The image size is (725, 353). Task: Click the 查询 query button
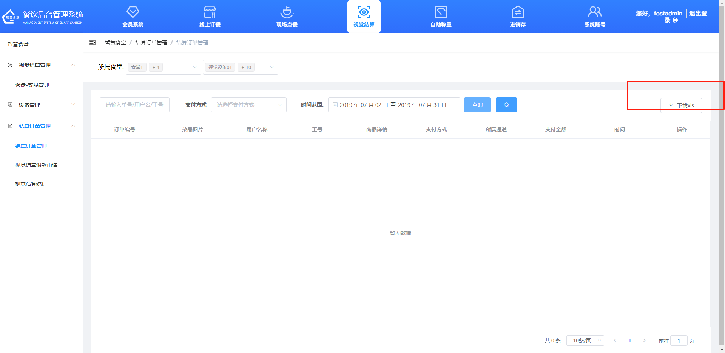pyautogui.click(x=477, y=105)
